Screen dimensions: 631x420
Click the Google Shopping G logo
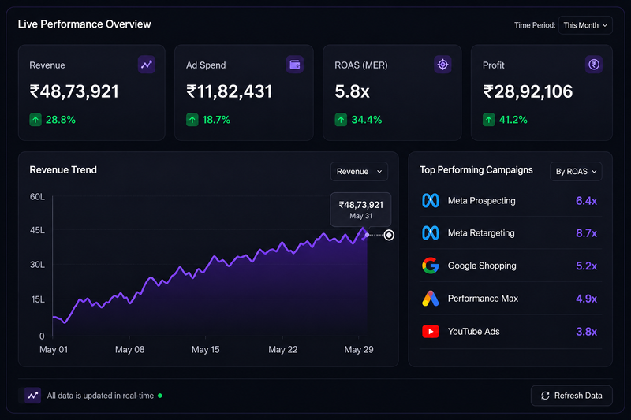430,266
